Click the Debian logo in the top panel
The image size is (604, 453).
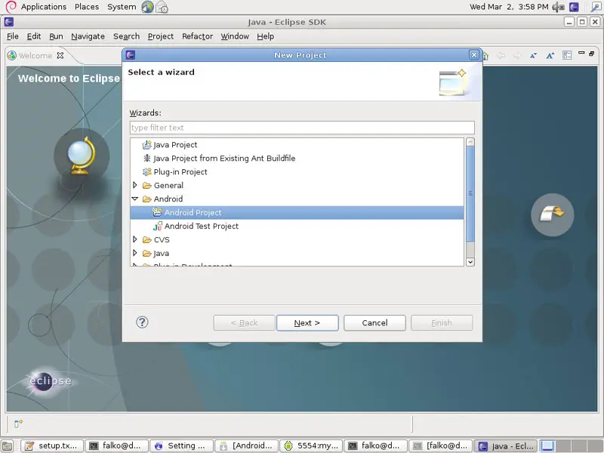tap(11, 7)
